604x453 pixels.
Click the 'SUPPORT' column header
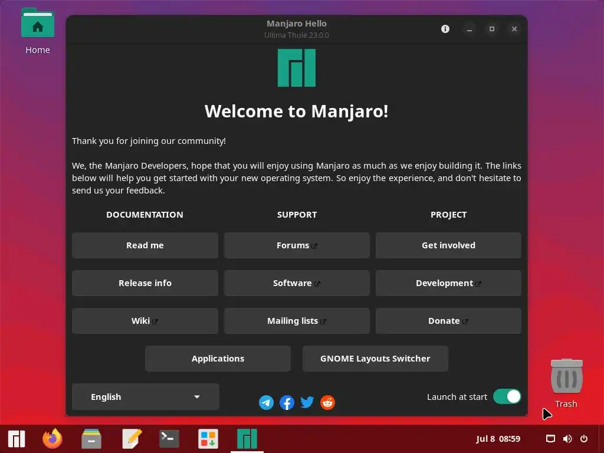[x=297, y=215]
